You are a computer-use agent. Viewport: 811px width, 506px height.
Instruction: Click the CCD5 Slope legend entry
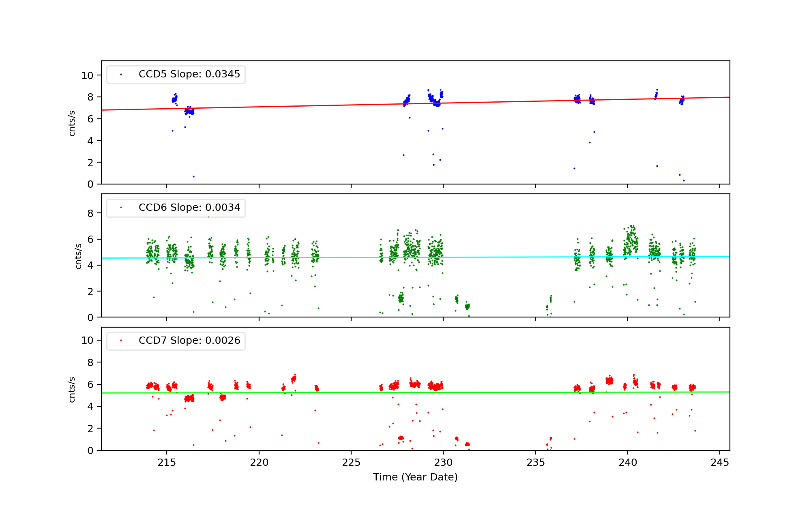(x=189, y=74)
